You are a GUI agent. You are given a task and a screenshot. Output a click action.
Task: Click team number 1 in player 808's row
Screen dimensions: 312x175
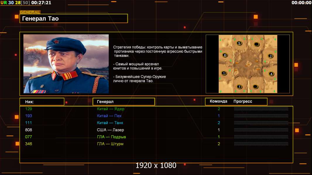click(x=219, y=130)
